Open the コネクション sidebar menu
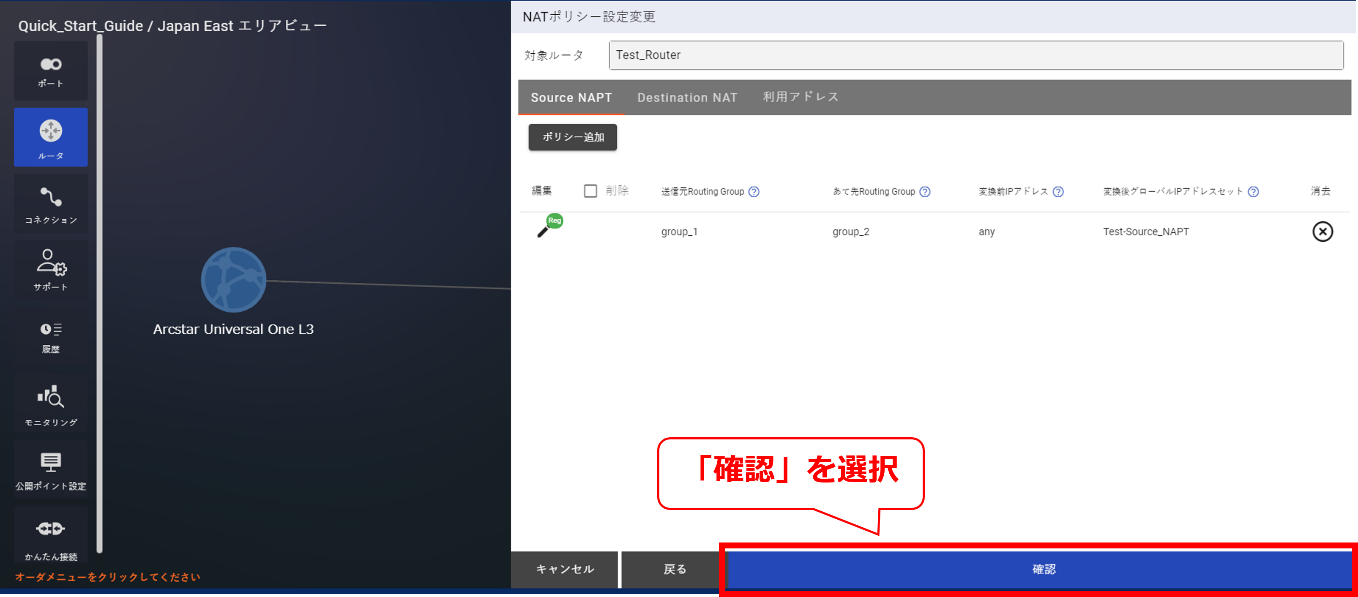Screen dimensions: 1358x597 coord(51,204)
